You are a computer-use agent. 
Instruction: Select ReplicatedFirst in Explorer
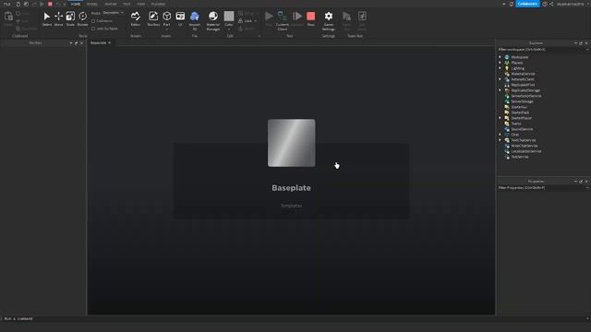point(523,85)
